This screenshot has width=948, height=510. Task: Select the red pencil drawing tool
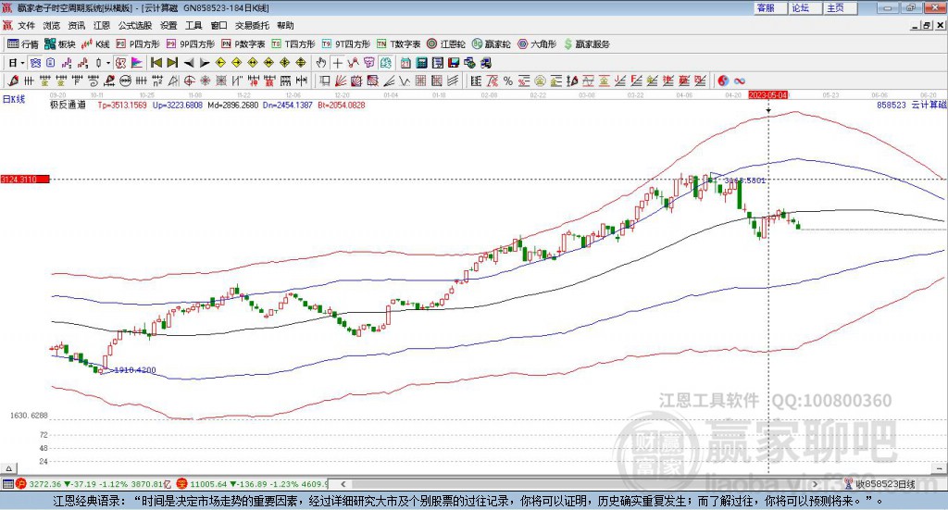click(13, 81)
